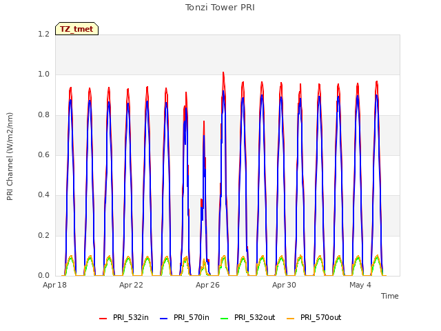This screenshot has height=331, width=441.
Task: Click the 1.0 y-axis tick label
Action: click(x=43, y=74)
